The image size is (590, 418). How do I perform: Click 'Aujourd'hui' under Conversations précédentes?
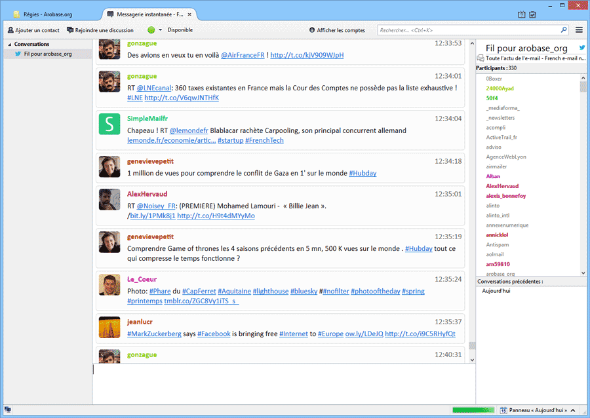(x=496, y=291)
